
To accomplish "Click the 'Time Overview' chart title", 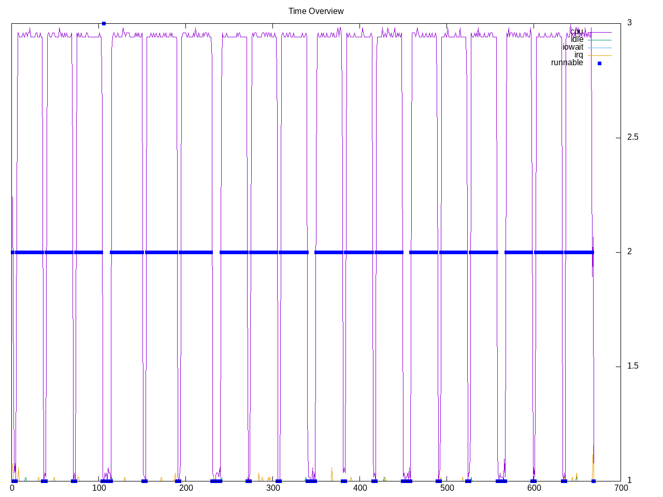I will pos(316,11).
